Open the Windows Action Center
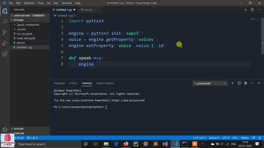264x148 pixels. point(257,144)
